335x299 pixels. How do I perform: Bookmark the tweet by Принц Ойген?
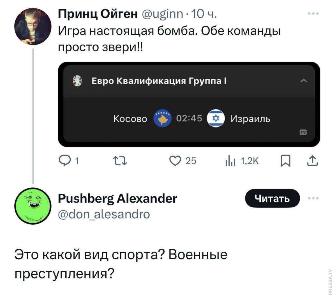[x=285, y=161]
